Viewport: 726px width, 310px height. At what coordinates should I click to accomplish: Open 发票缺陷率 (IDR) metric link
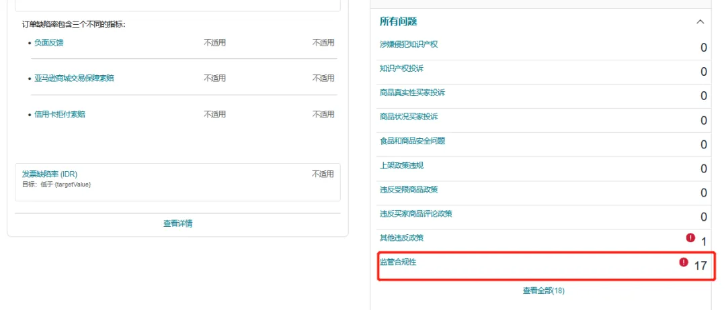(x=50, y=174)
